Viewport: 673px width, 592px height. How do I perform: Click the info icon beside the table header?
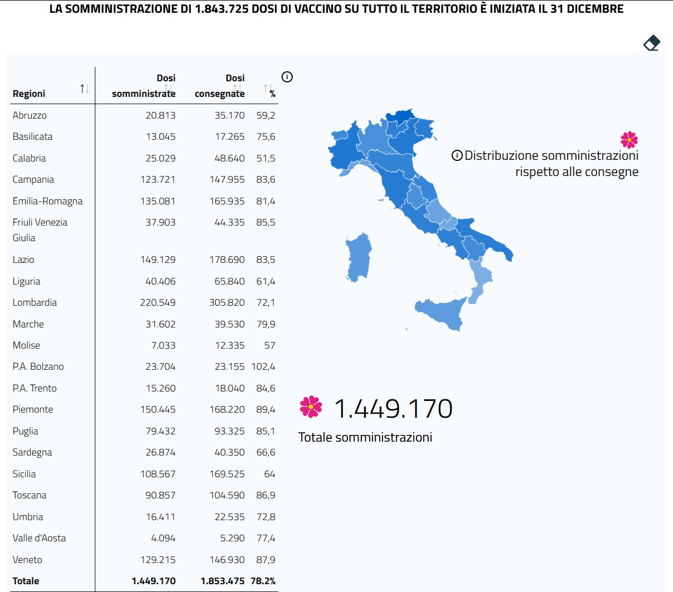click(x=287, y=77)
